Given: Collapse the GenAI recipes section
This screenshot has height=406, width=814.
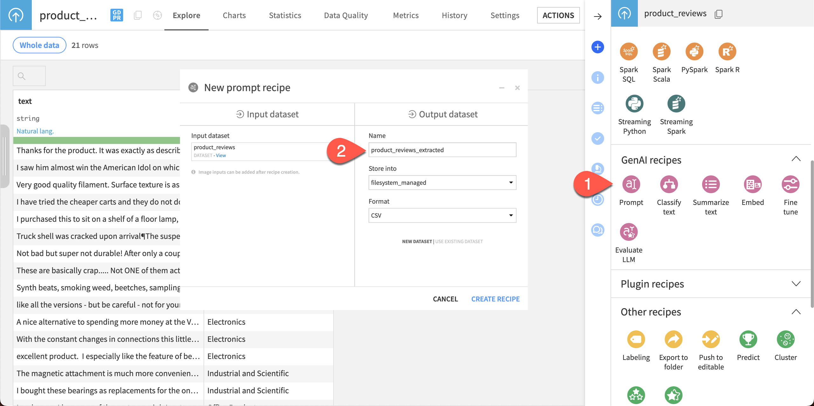Looking at the screenshot, I should (796, 159).
